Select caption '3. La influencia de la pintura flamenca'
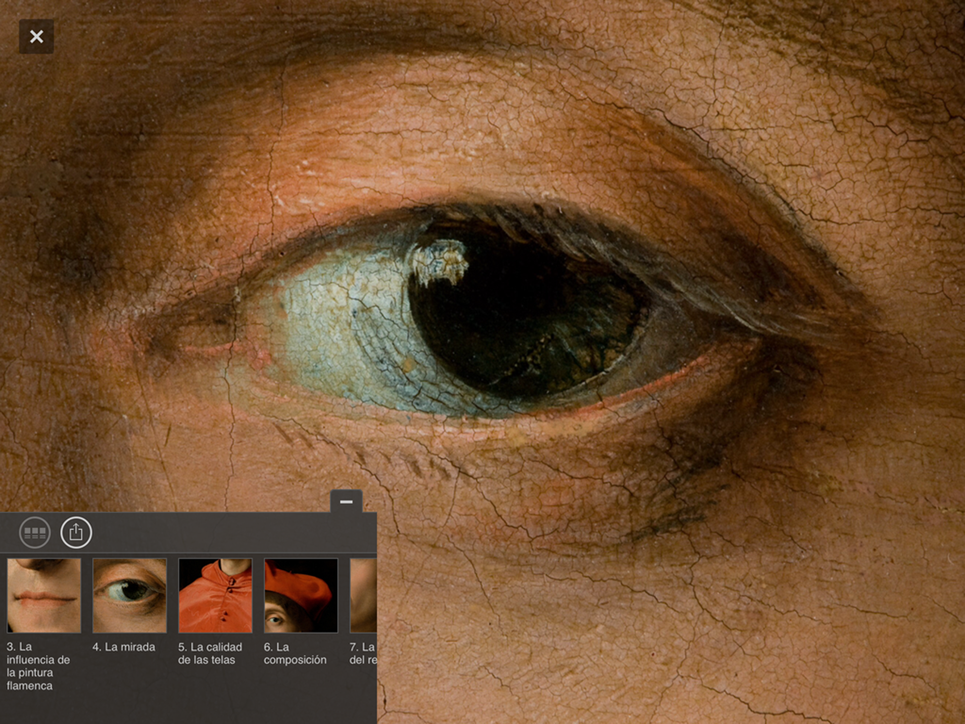Screen dimensions: 965x724 (x=38, y=666)
